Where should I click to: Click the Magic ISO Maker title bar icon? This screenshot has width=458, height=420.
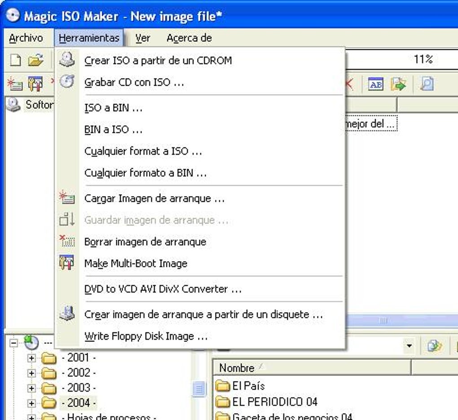[13, 15]
